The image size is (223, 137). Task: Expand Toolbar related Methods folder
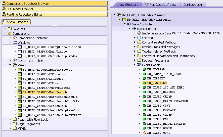click(x=135, y=51)
